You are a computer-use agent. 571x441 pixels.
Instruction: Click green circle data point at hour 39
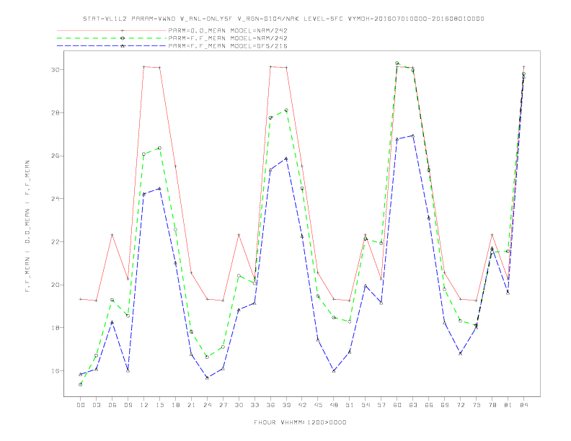pos(286,110)
